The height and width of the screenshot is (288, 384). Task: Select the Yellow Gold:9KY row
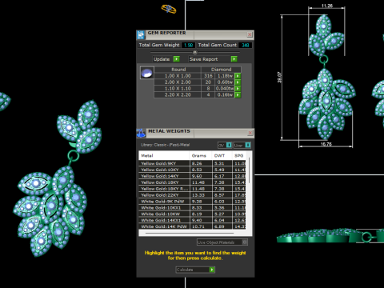(x=192, y=163)
